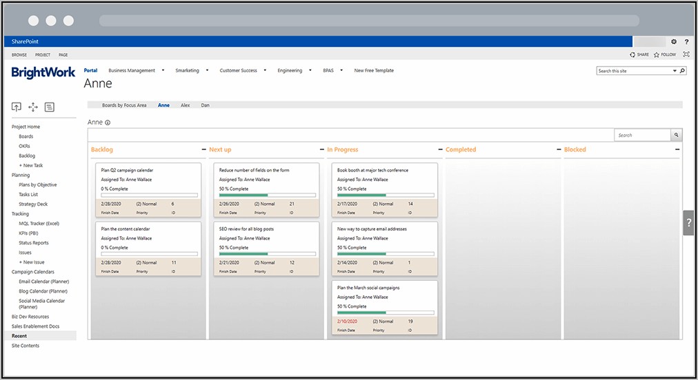Click progress bar of Plan the March social campaigns

click(x=385, y=313)
